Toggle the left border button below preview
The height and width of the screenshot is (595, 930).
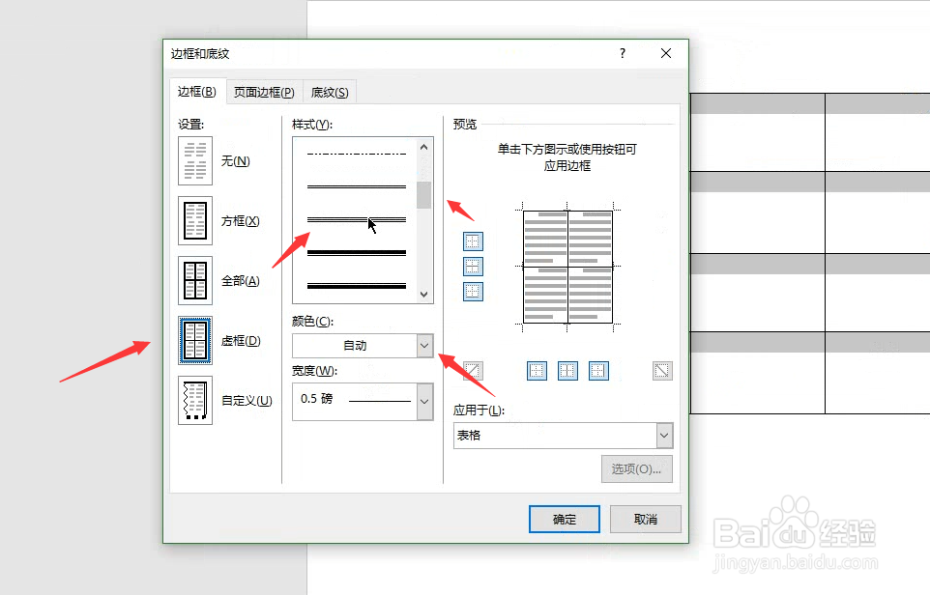coord(537,371)
